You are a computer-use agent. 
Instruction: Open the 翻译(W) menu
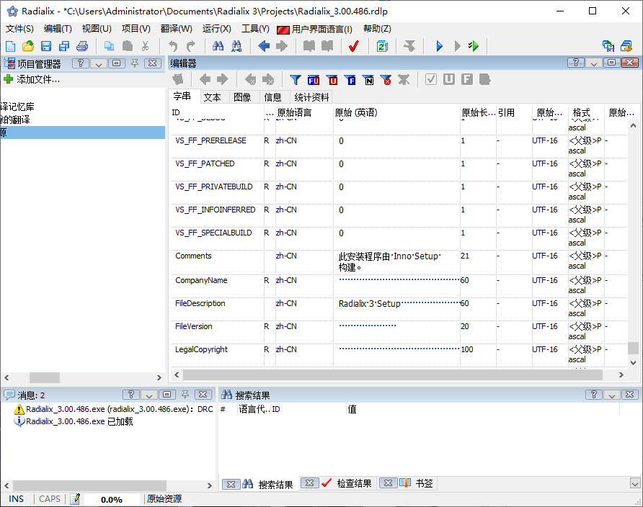pos(175,28)
